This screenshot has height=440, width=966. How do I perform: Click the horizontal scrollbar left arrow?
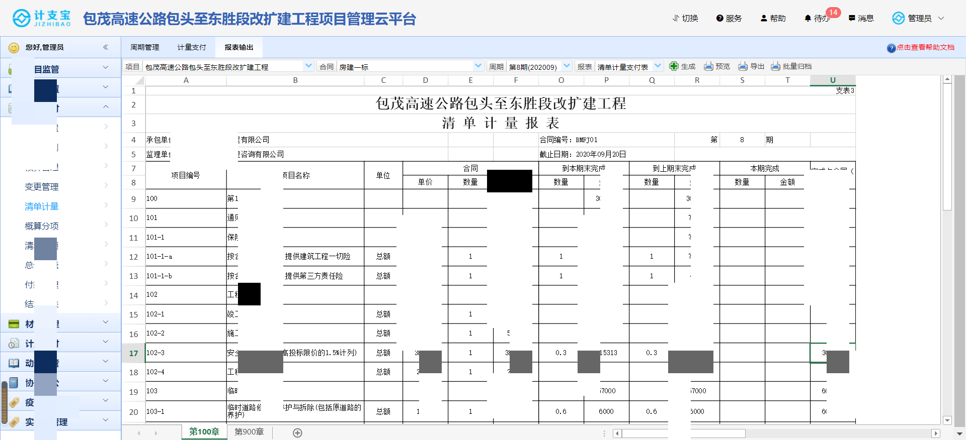point(618,433)
